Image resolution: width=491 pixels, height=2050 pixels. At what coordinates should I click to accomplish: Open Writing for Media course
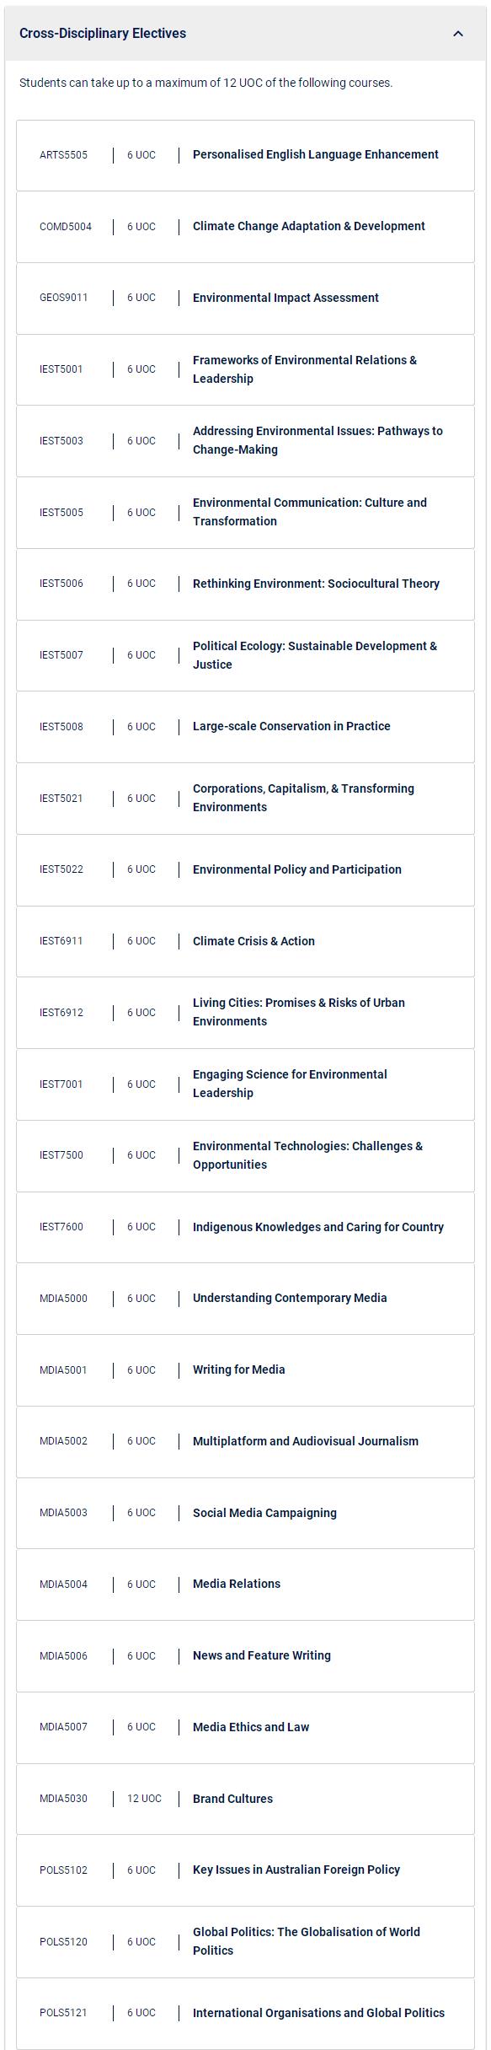click(238, 1369)
